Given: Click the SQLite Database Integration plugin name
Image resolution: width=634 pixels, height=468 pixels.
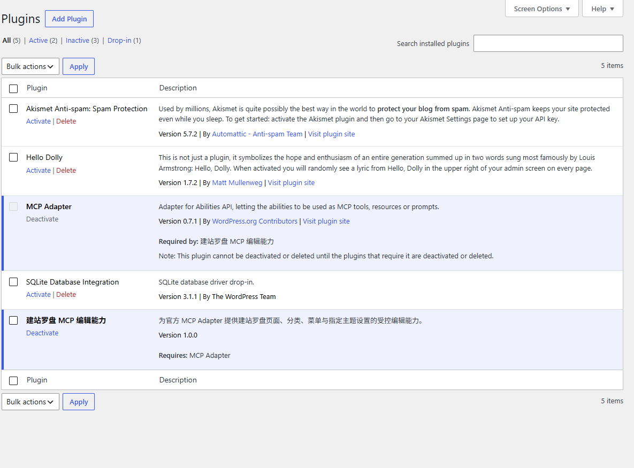Looking at the screenshot, I should 72,282.
